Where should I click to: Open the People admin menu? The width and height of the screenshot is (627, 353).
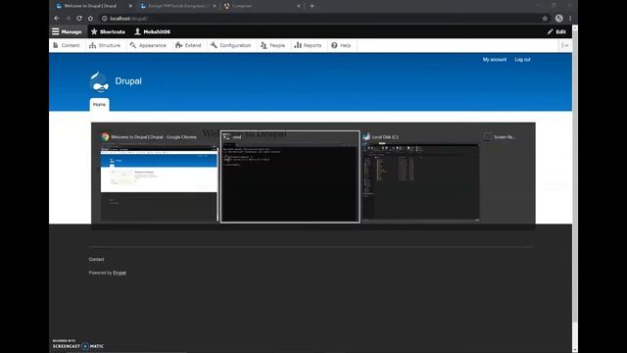[x=272, y=45]
